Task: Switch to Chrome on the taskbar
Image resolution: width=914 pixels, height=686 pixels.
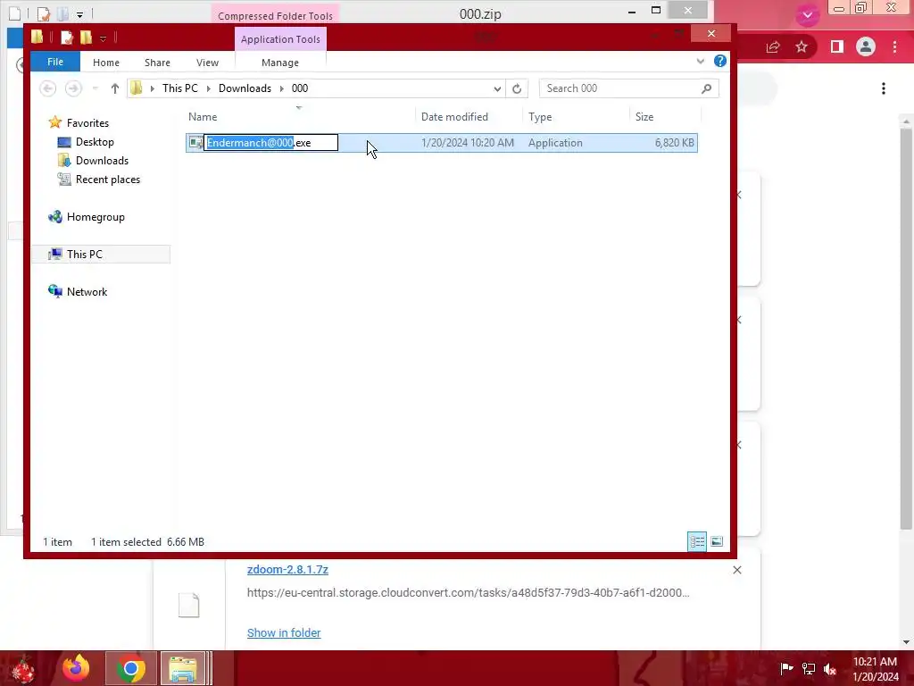Action: point(130,668)
